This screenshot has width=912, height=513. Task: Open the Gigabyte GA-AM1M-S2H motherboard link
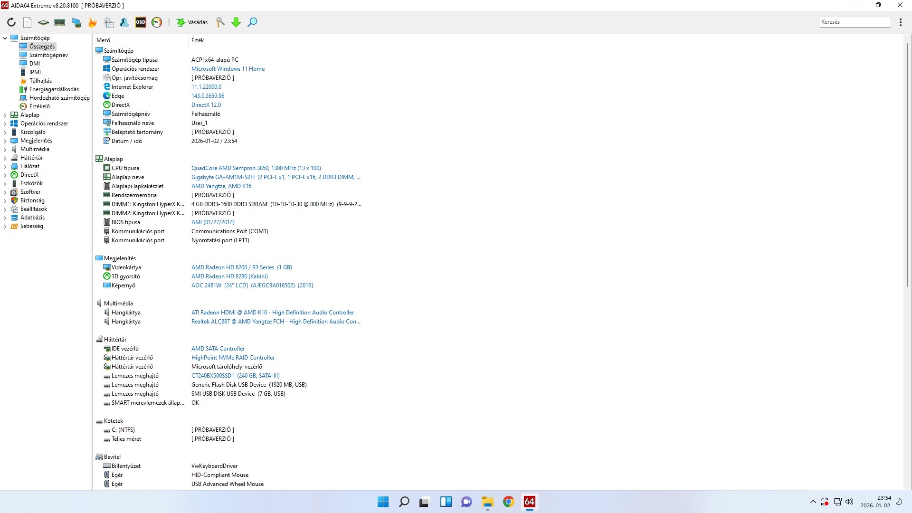[x=223, y=177]
